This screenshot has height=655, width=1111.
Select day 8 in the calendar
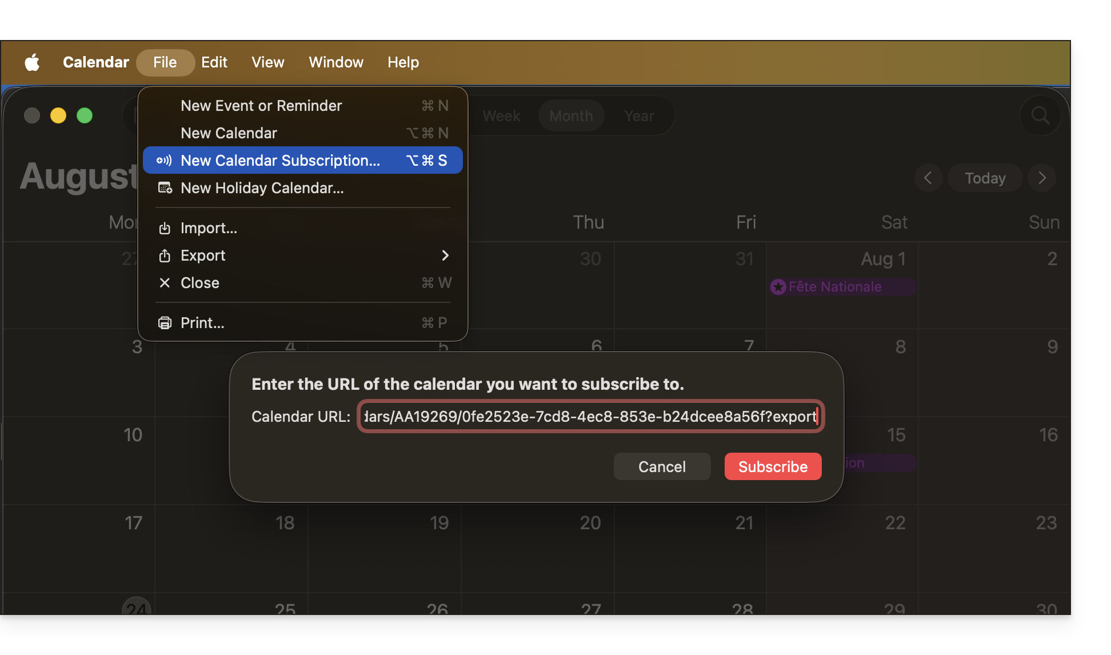point(901,347)
